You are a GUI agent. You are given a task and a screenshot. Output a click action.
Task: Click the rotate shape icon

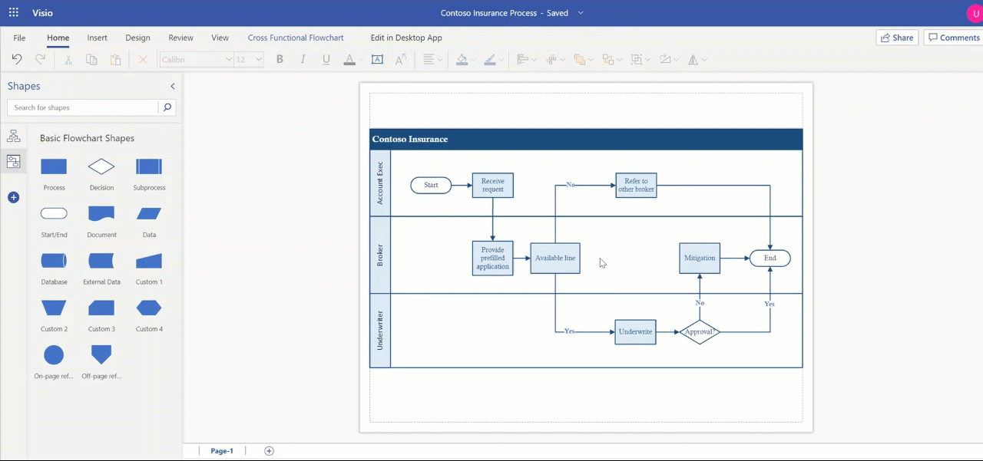tap(667, 59)
